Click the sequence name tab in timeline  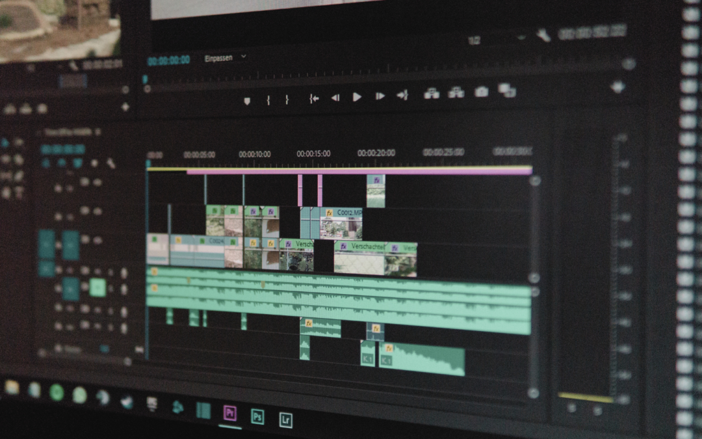(68, 132)
